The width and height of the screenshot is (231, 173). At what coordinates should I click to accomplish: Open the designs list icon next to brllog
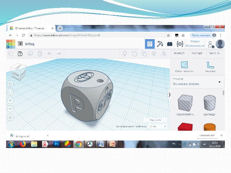click(20, 44)
